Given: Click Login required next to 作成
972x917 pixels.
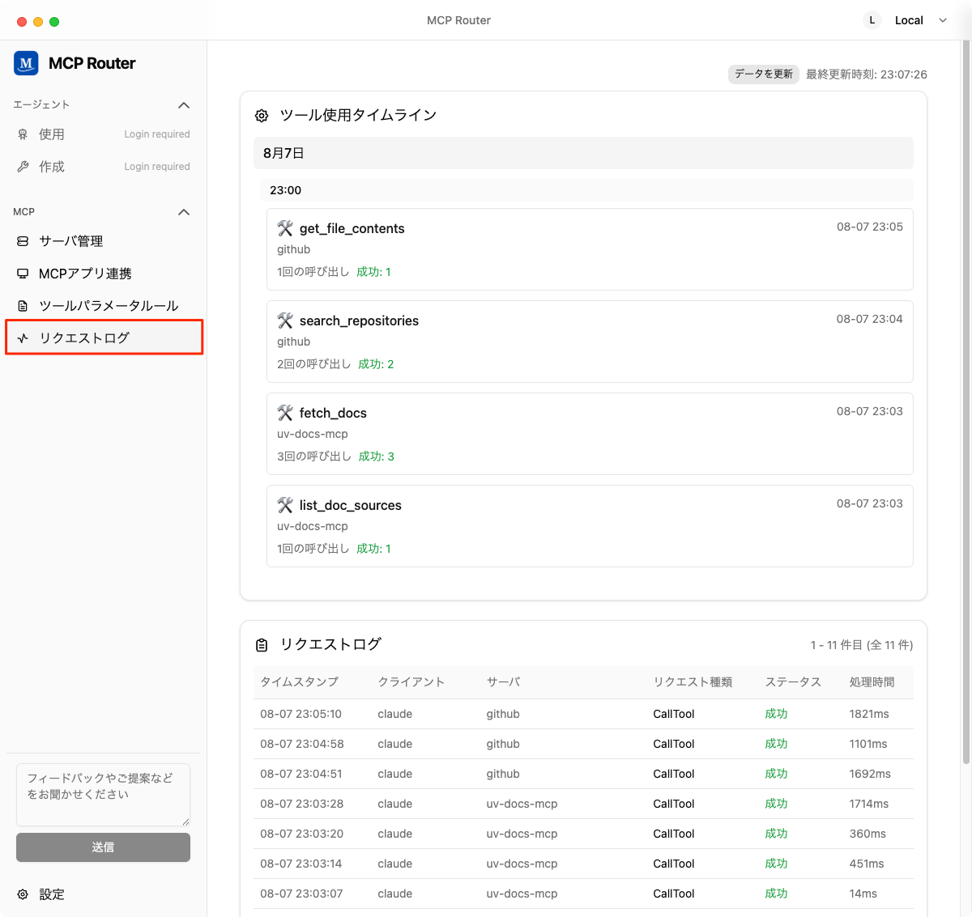Looking at the screenshot, I should (x=157, y=167).
